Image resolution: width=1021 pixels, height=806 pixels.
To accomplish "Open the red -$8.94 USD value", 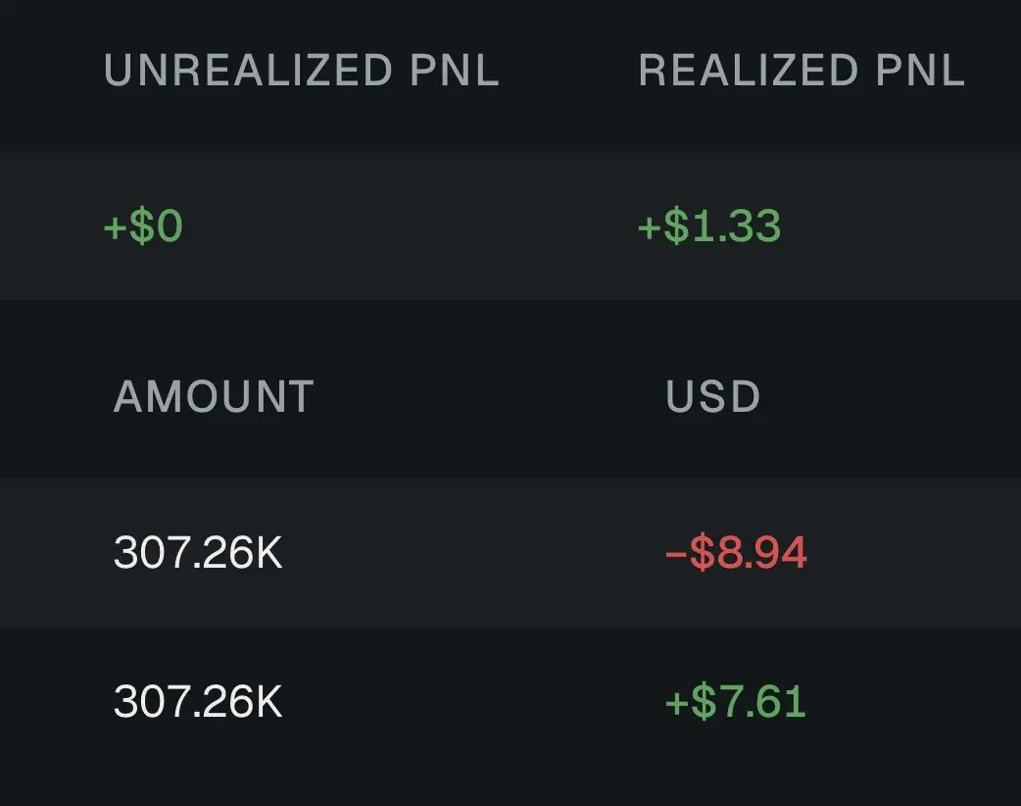I will pyautogui.click(x=737, y=553).
